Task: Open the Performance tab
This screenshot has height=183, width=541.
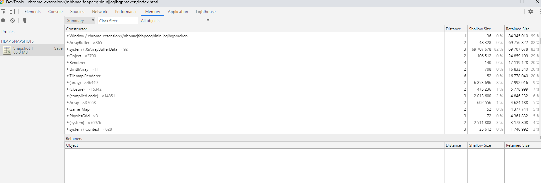Action: pos(126,12)
